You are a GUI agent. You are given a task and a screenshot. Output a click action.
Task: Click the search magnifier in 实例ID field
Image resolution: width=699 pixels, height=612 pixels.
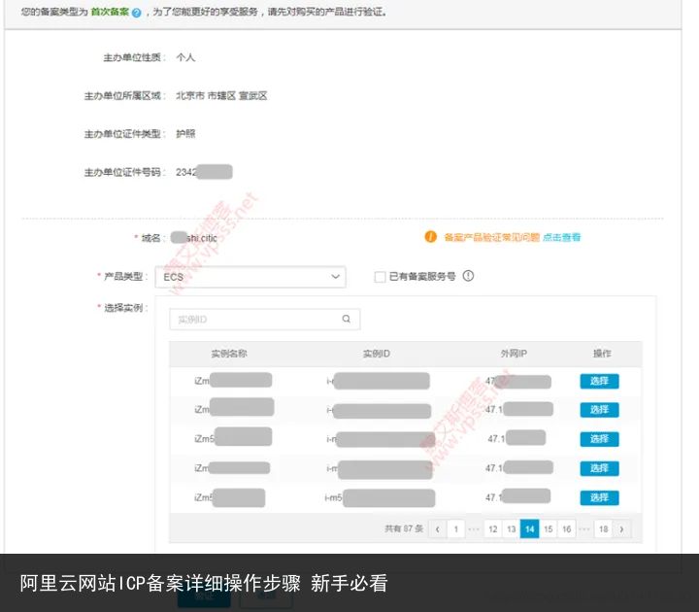tap(346, 319)
